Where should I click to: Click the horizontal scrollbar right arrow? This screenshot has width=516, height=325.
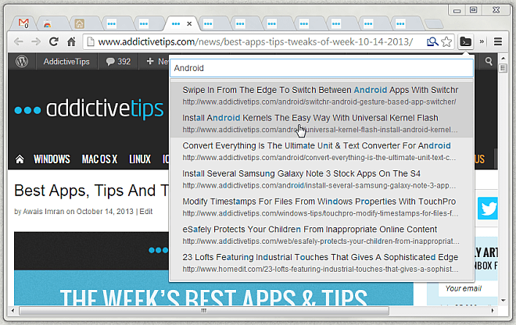(493, 310)
